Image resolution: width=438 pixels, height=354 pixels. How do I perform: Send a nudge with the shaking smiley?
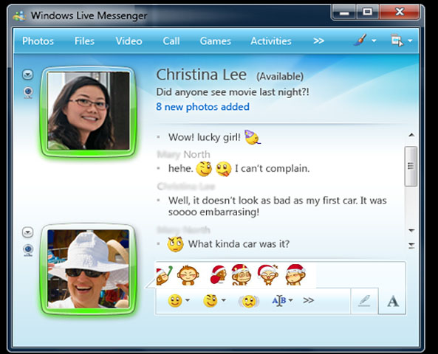(x=249, y=301)
